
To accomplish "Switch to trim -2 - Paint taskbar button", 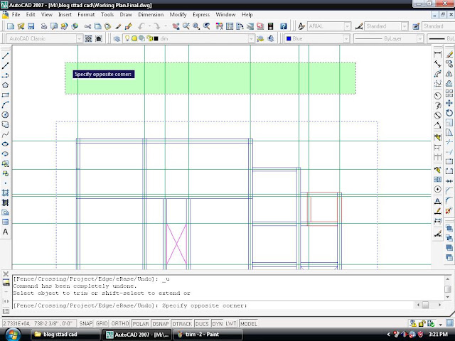I will (x=207, y=335).
